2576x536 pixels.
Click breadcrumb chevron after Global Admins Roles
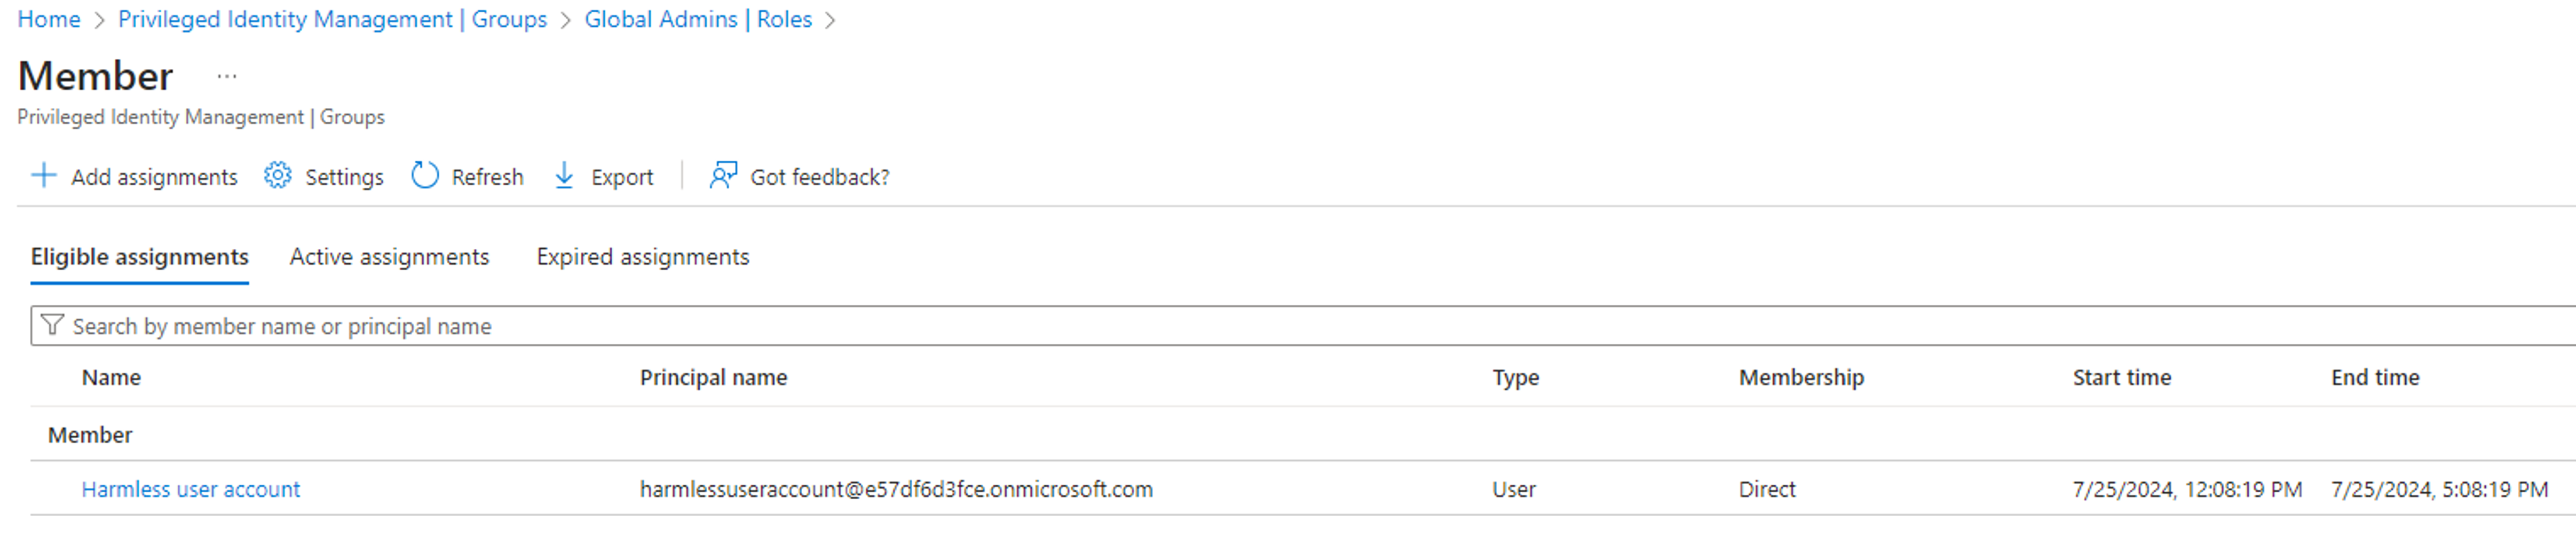pyautogui.click(x=829, y=20)
